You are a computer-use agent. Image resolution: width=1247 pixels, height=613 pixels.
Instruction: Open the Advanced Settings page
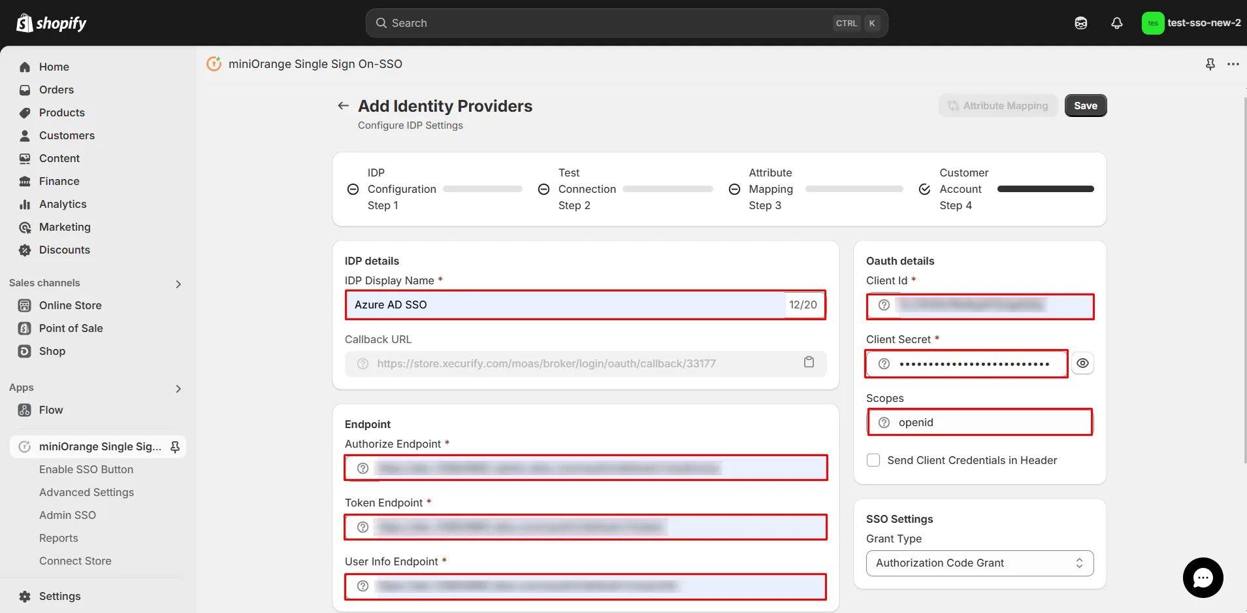click(86, 492)
